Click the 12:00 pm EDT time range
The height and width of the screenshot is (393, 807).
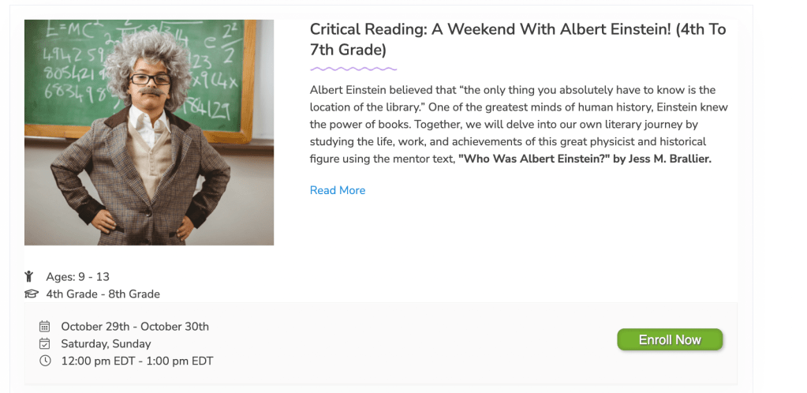coord(137,361)
